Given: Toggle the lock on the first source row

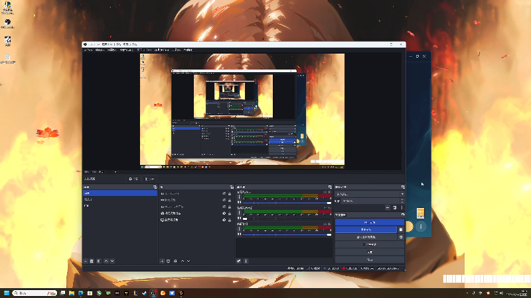Looking at the screenshot, I should point(230,194).
